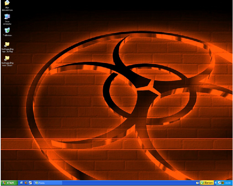Click an empty area of the blue taskbar
Screen dimensions: 233x186
(x=123, y=183)
